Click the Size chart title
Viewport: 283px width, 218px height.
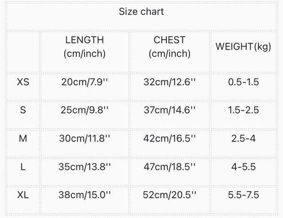click(x=141, y=12)
